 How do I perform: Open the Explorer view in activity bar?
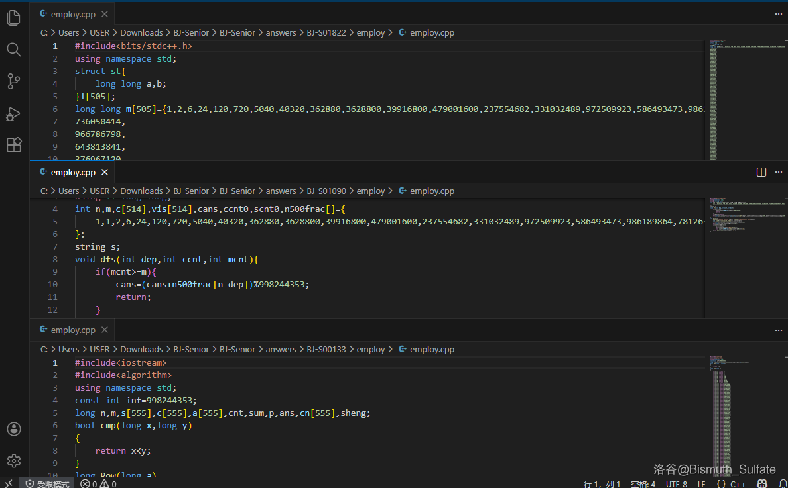pyautogui.click(x=14, y=18)
